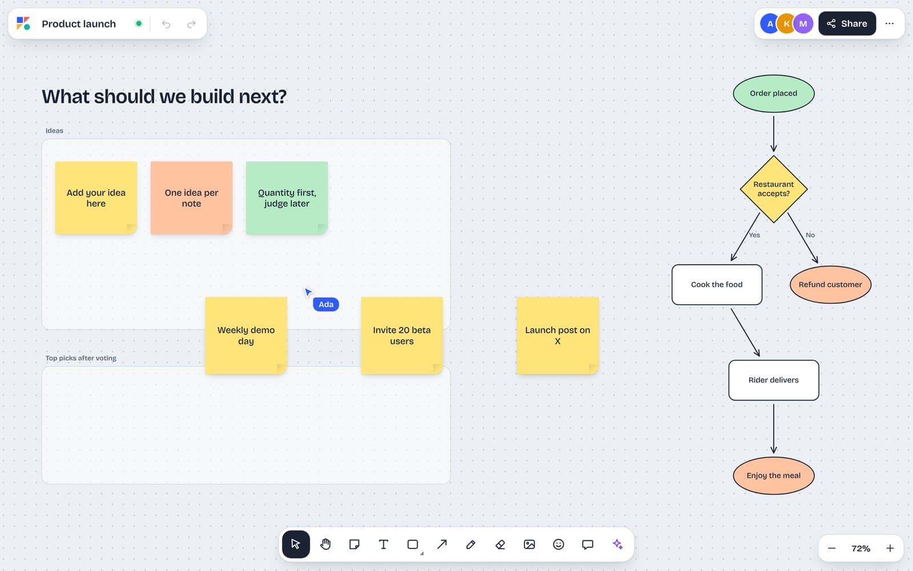The height and width of the screenshot is (571, 913).
Task: Open collaborator A's avatar
Action: [770, 23]
